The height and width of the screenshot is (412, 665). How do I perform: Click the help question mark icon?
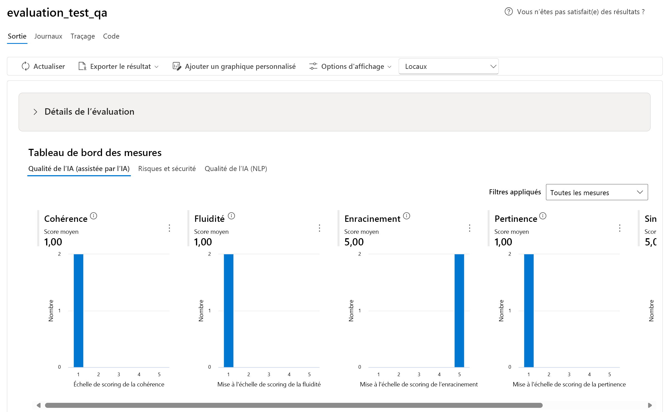[508, 12]
